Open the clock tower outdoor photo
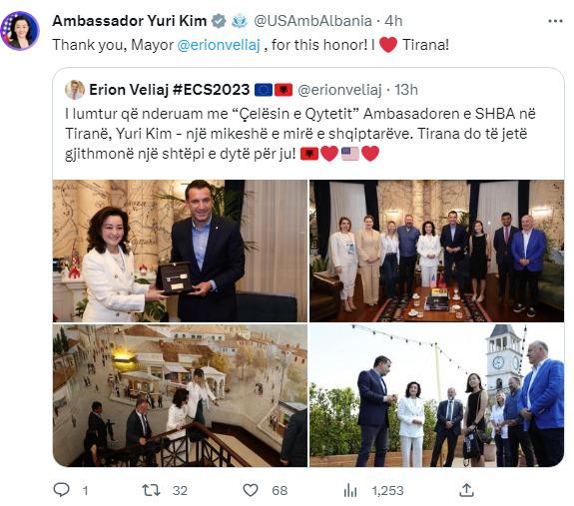 click(436, 395)
